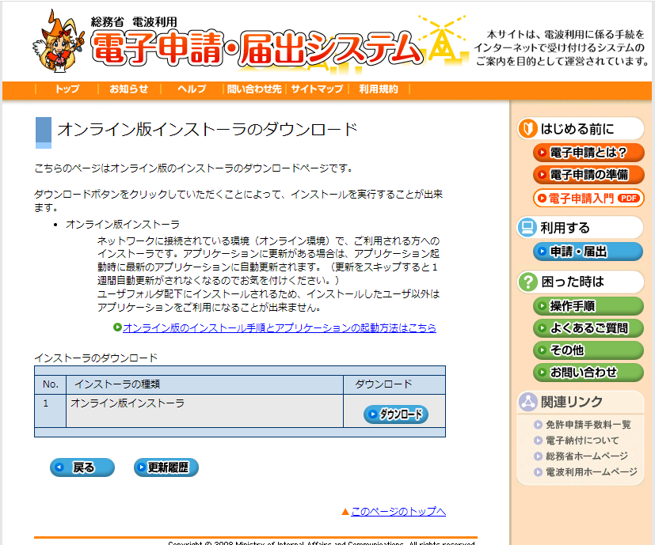Screen dimensions: 655x545
Task: Open よくあるご質問 in sidebar
Action: [588, 328]
